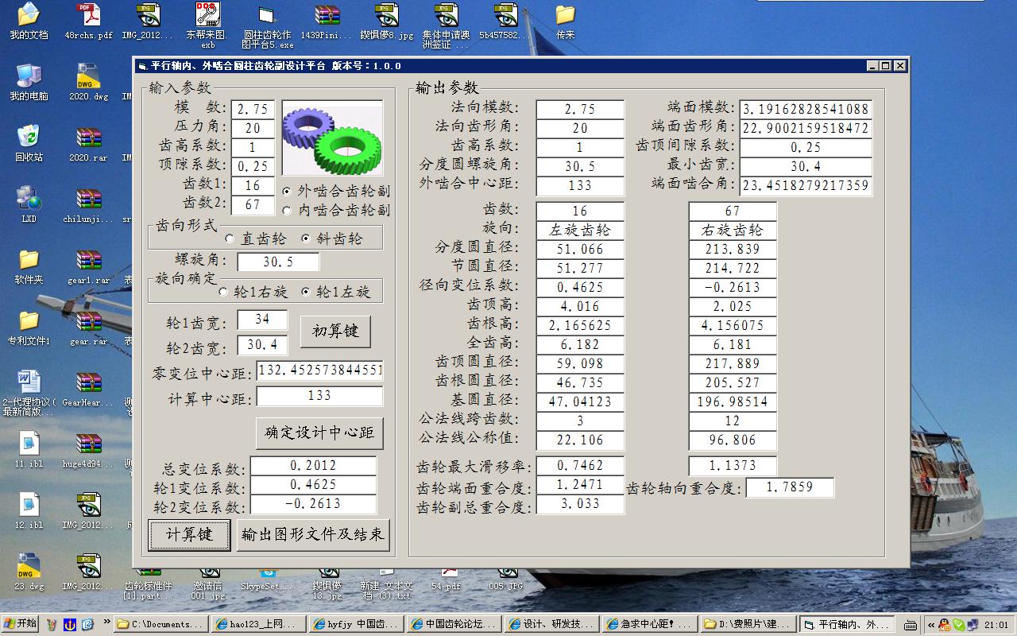Open the gear1.rar archive icon
The image size is (1017, 636).
point(88,267)
